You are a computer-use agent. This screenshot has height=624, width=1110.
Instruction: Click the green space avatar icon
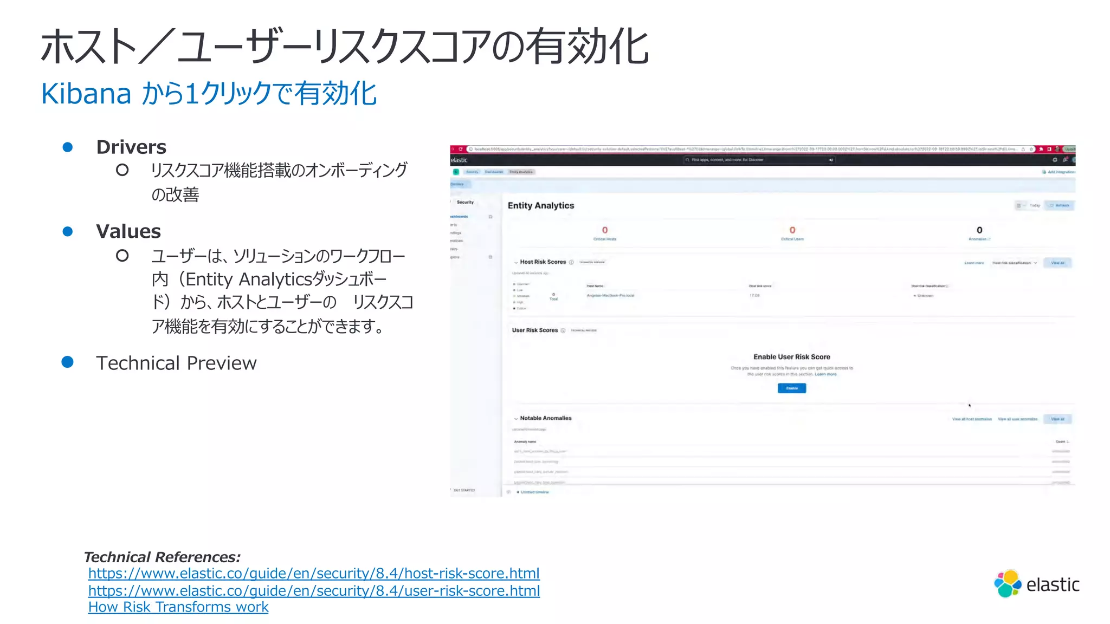pos(456,172)
